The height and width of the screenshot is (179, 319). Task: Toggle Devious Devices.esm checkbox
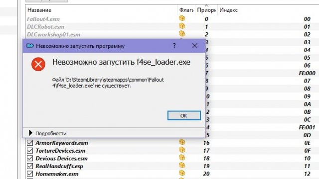30,158
